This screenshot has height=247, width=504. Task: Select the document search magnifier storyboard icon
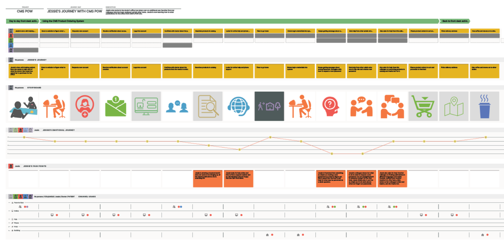(x=208, y=107)
